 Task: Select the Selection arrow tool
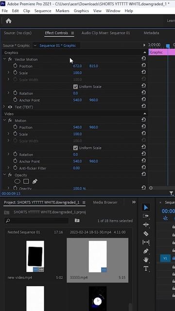(x=146, y=207)
